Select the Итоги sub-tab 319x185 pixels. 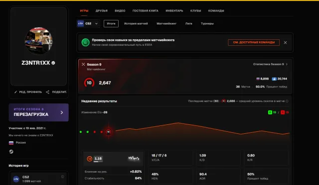(111, 23)
